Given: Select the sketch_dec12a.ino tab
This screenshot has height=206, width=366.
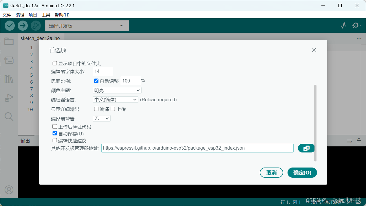Looking at the screenshot, I should point(40,38).
